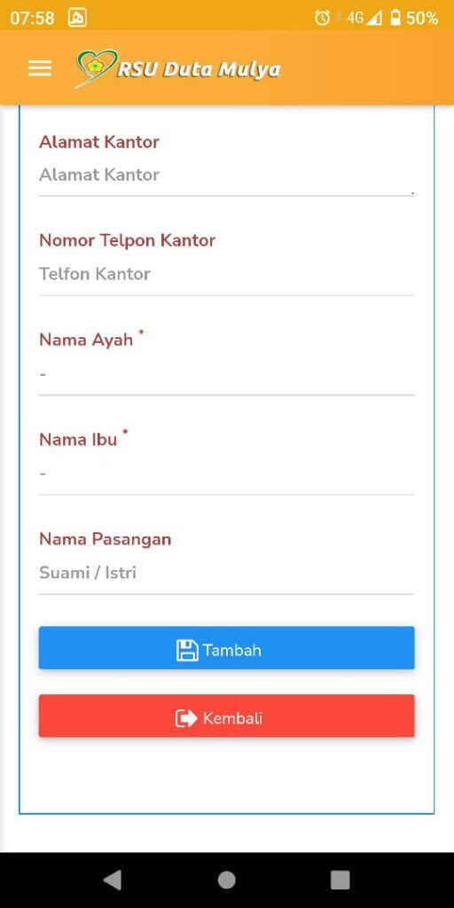
Task: Tap the Android back navigation triangle
Action: [113, 880]
